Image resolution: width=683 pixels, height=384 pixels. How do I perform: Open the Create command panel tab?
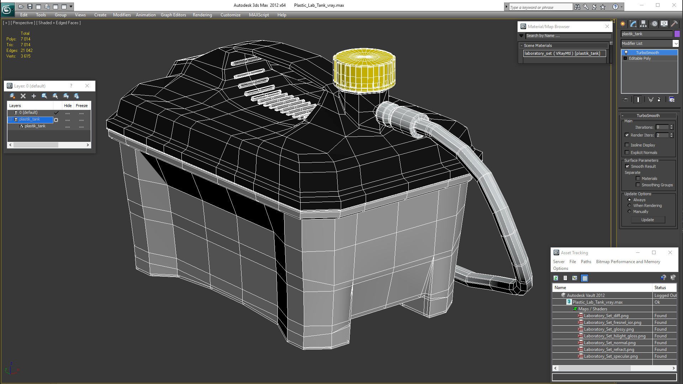coord(623,24)
